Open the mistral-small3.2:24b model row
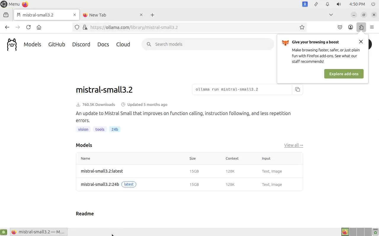The height and width of the screenshot is (236, 379). tap(100, 184)
